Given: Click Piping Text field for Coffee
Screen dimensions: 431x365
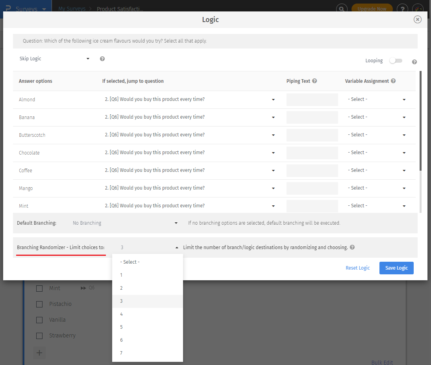Looking at the screenshot, I should 312,171.
